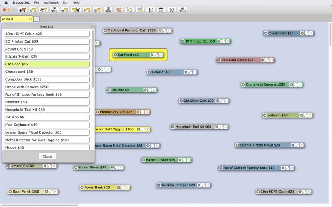Screen dimensions: 332x207
Task: Open settings gear of Cat Food snippet
Action: click(x=152, y=55)
